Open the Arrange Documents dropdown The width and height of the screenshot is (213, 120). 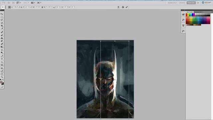(33, 3)
